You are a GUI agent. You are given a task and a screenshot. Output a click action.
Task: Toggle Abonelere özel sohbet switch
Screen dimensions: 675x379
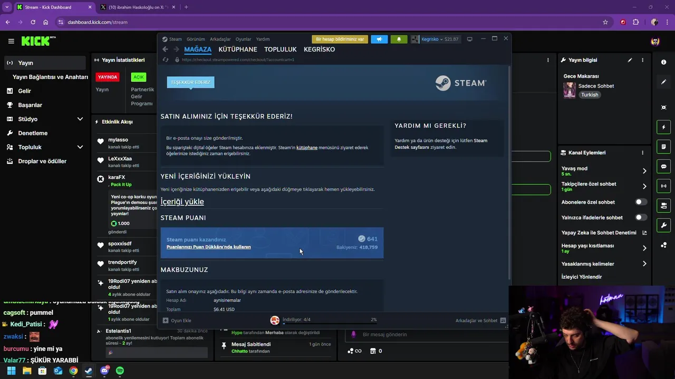[641, 202]
